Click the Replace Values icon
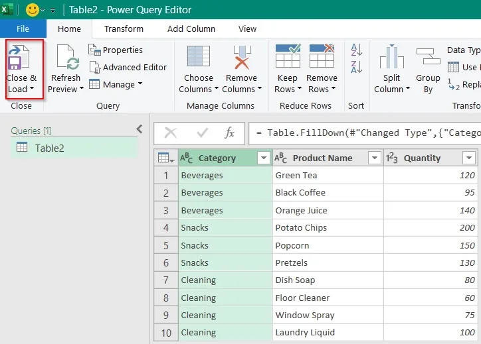Image resolution: width=481 pixels, height=344 pixels. (x=453, y=84)
